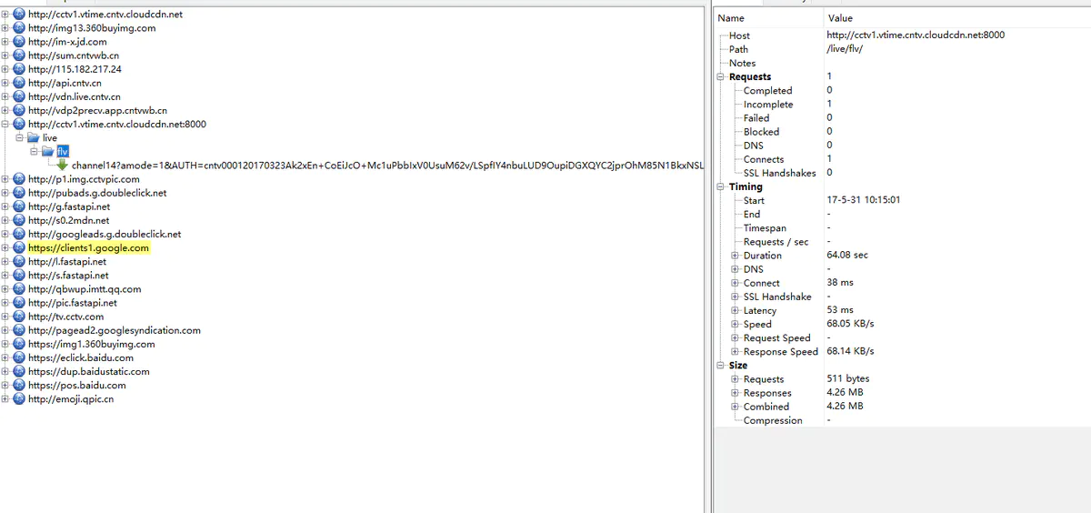1091x513 pixels.
Task: Click the globe icon for p1.img.cctvpic.com
Action: [19, 179]
